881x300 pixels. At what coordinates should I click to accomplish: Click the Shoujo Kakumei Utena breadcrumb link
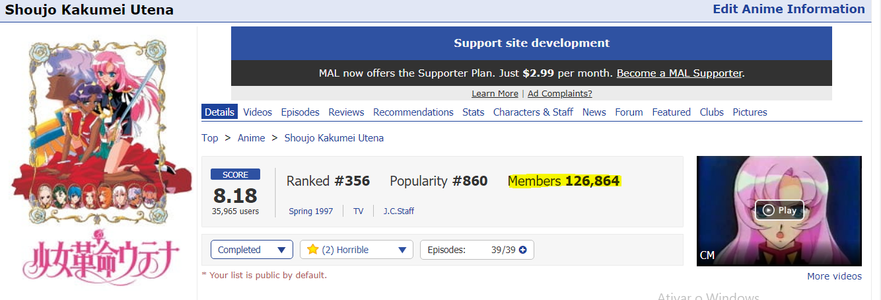pyautogui.click(x=334, y=138)
